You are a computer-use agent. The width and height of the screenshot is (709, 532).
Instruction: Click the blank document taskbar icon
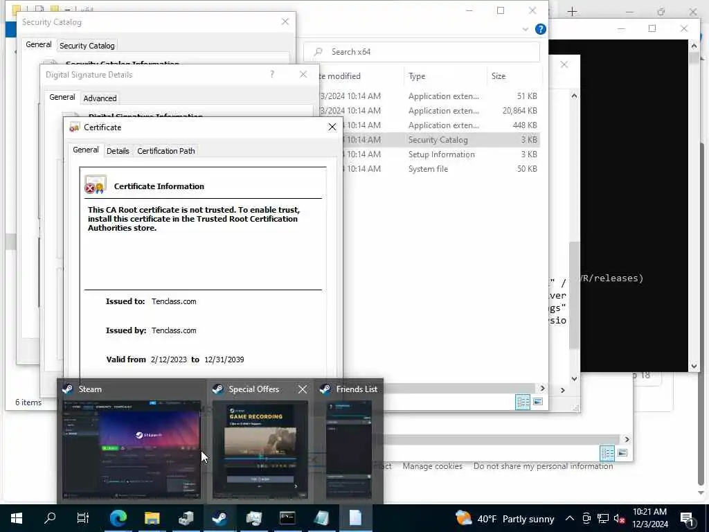355,517
